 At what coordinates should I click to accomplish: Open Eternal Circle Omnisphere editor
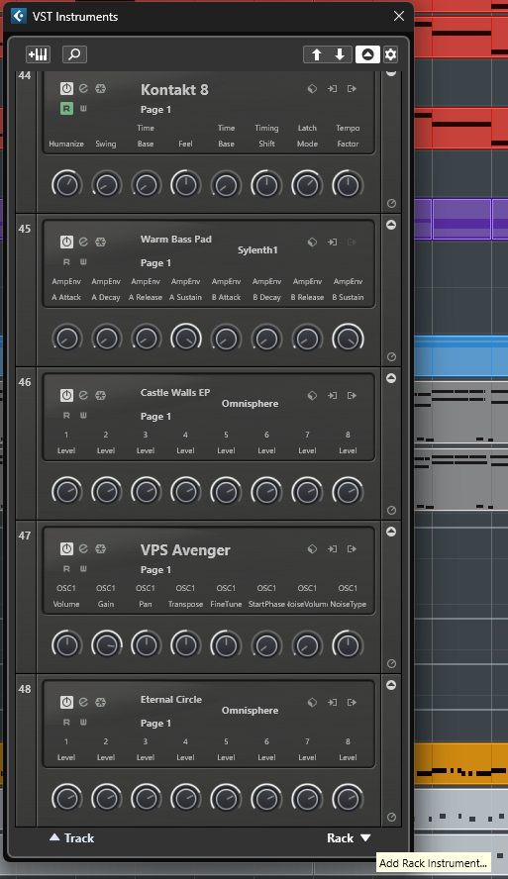click(x=83, y=702)
